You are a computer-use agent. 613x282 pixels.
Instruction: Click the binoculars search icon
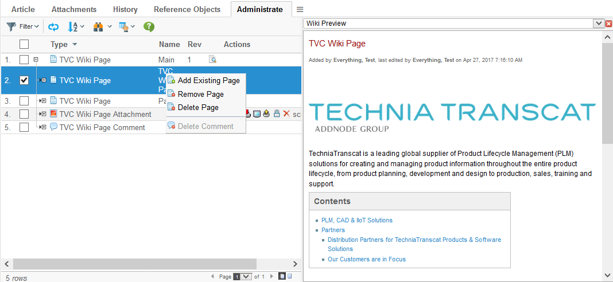(x=98, y=26)
